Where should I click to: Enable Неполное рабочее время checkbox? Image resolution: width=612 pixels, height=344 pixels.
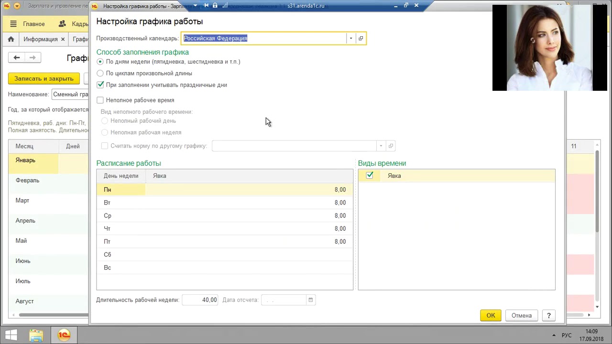(100, 100)
